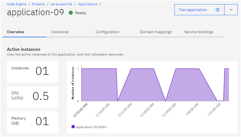Open the ce-project-91 breadcrumb link
The image size is (241, 137).
coord(61,4)
